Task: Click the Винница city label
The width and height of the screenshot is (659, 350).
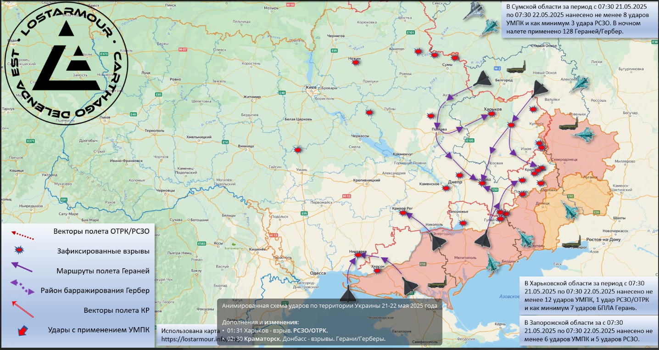Action: point(246,146)
